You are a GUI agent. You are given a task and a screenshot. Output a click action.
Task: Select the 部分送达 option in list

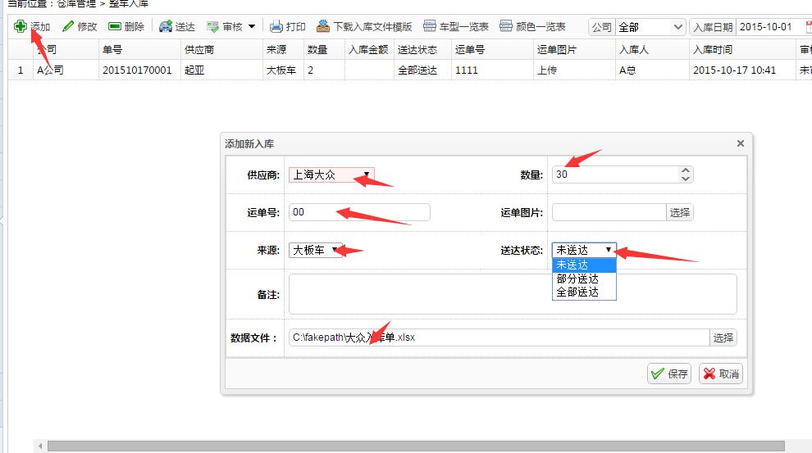(x=577, y=279)
